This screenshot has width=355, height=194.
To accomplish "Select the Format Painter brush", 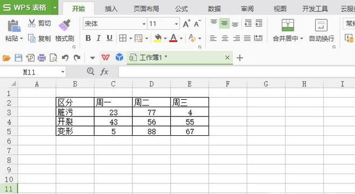I will [65, 25].
